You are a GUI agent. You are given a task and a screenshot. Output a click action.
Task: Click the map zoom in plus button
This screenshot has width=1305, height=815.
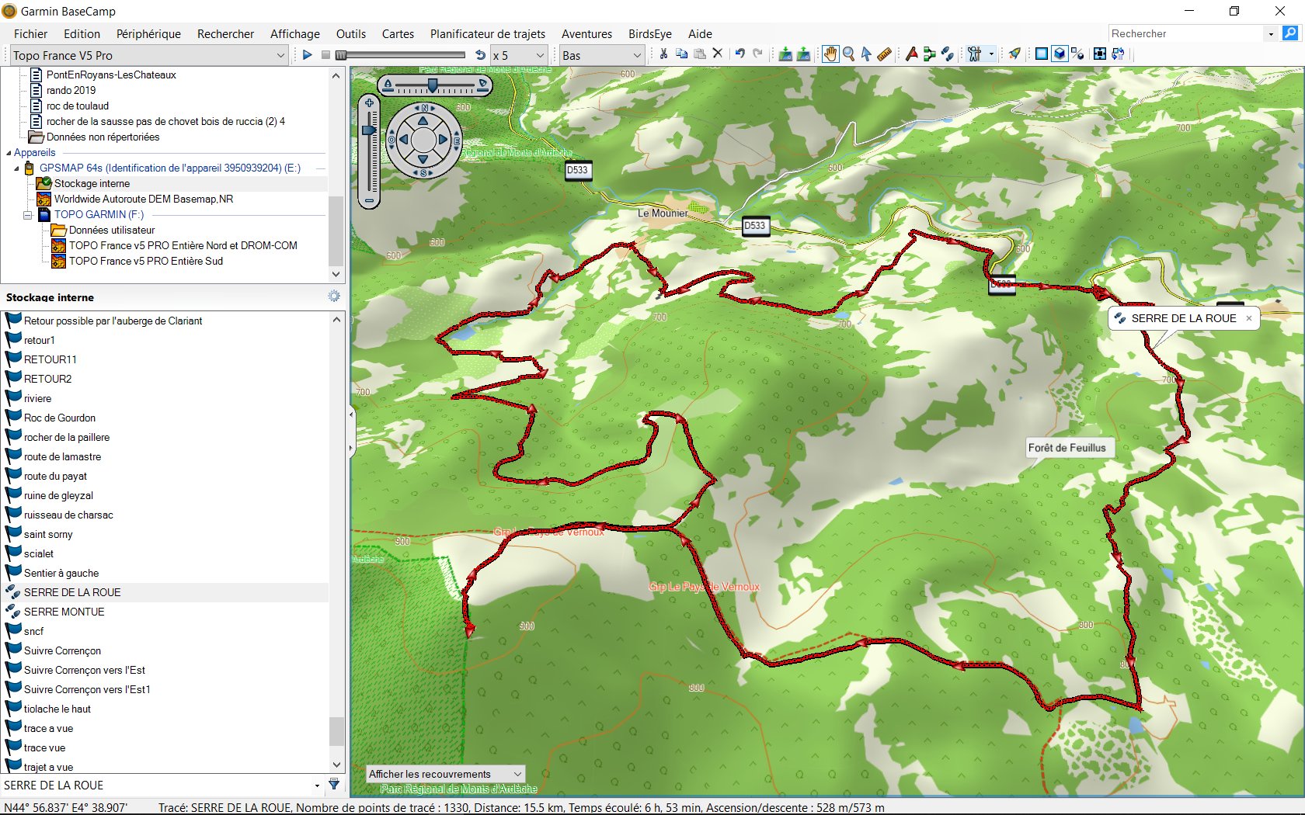[370, 102]
